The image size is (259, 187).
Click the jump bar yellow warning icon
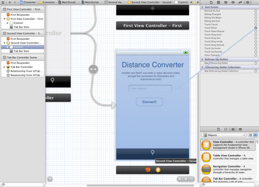[x=194, y=3]
